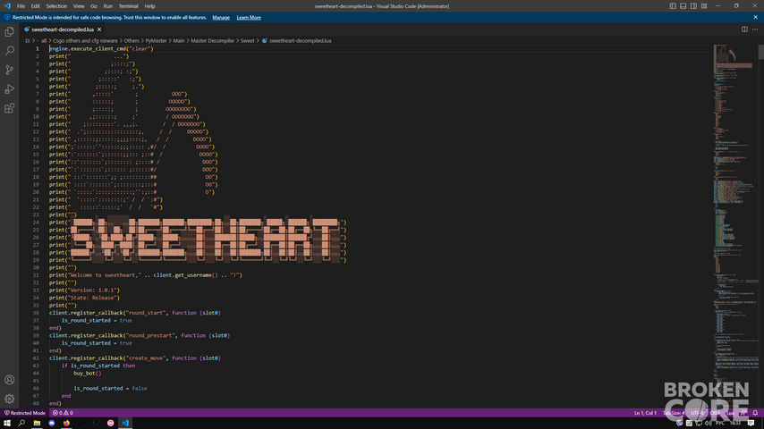The width and height of the screenshot is (764, 429).
Task: Toggle the bottom panel layout button
Action: (x=683, y=6)
